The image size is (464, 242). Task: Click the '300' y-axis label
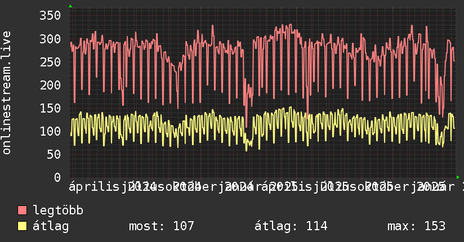click(50, 39)
